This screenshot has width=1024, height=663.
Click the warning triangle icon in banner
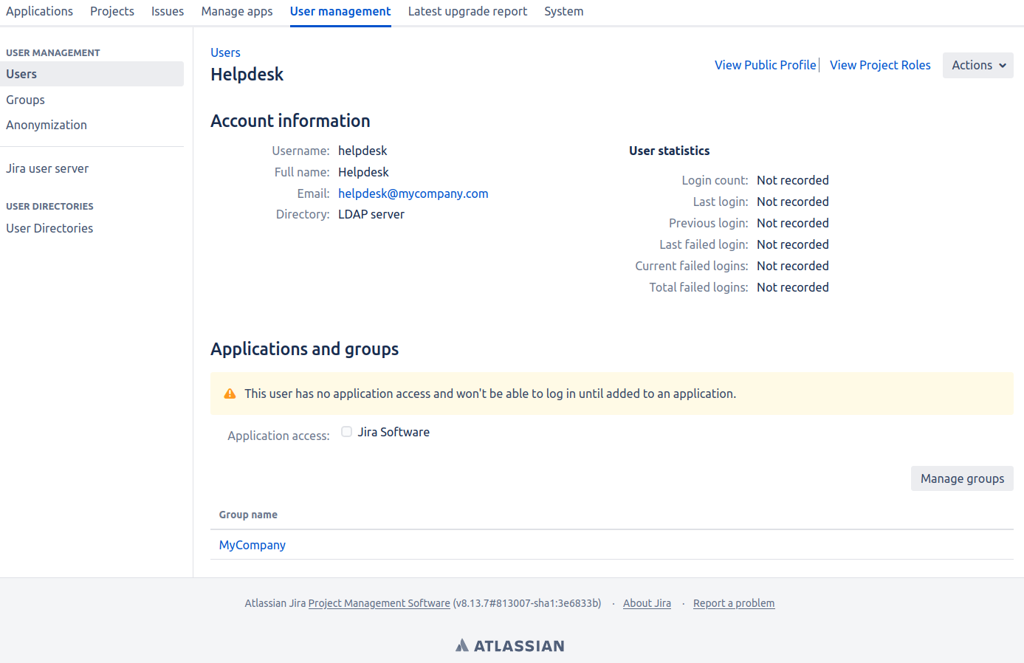[230, 394]
